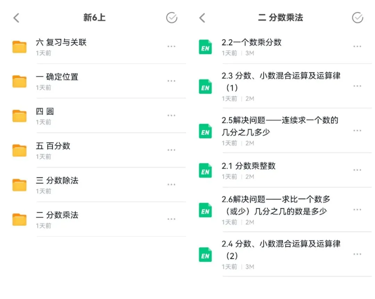The height and width of the screenshot is (299, 375).
Task: Toggle multi-select checkmark in 新6上 header
Action: [172, 18]
